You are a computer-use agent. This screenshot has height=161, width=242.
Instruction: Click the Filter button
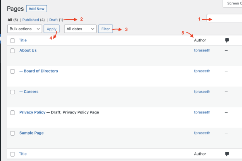pyautogui.click(x=105, y=29)
